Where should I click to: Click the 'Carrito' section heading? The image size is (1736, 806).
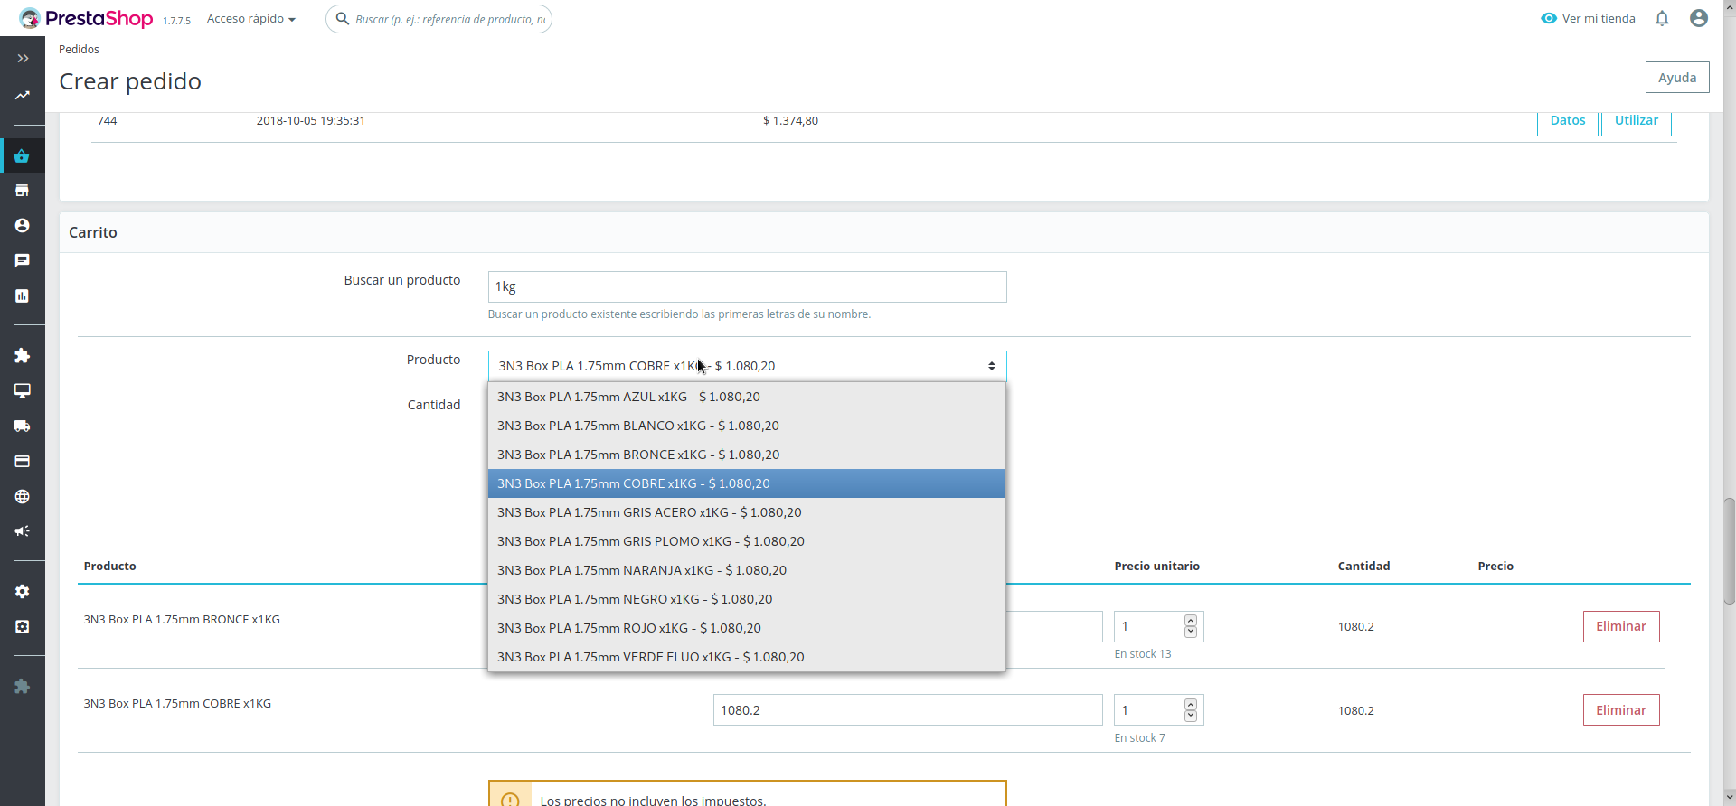(x=93, y=232)
